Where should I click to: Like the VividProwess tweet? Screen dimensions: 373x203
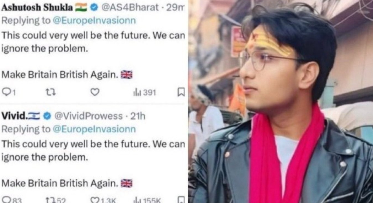coord(102,200)
